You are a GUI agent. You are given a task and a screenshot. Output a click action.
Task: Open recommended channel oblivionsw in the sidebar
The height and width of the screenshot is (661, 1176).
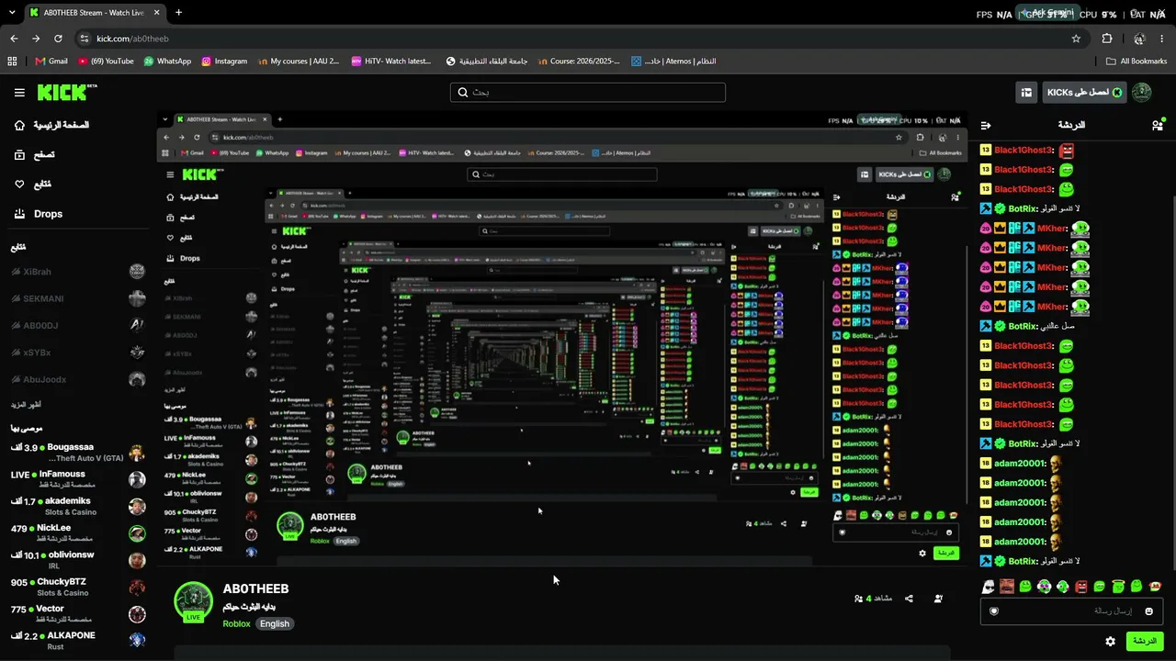[x=78, y=560]
